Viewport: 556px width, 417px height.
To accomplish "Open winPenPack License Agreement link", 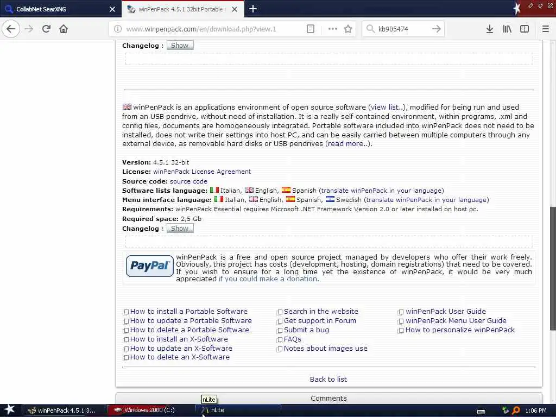I will pyautogui.click(x=202, y=172).
